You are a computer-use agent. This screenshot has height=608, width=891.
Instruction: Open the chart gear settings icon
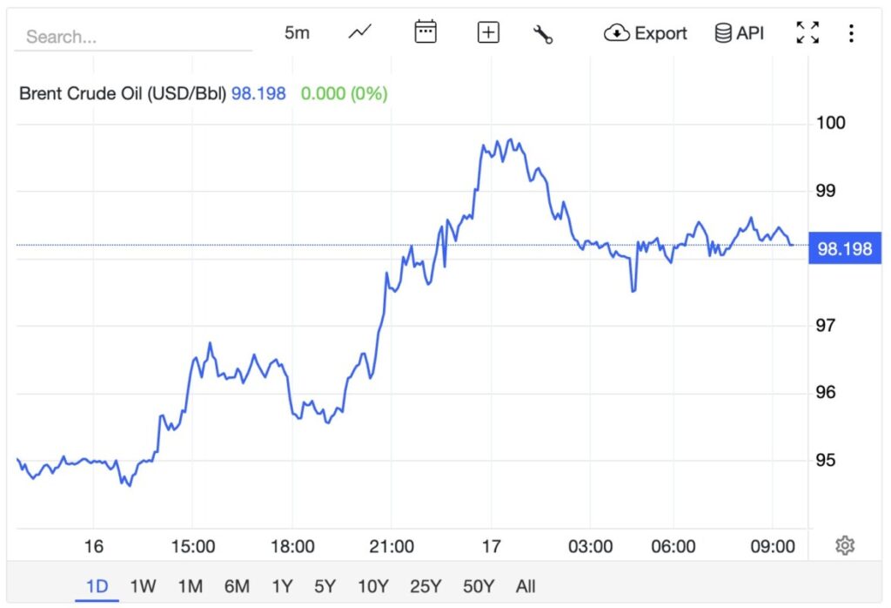point(843,544)
